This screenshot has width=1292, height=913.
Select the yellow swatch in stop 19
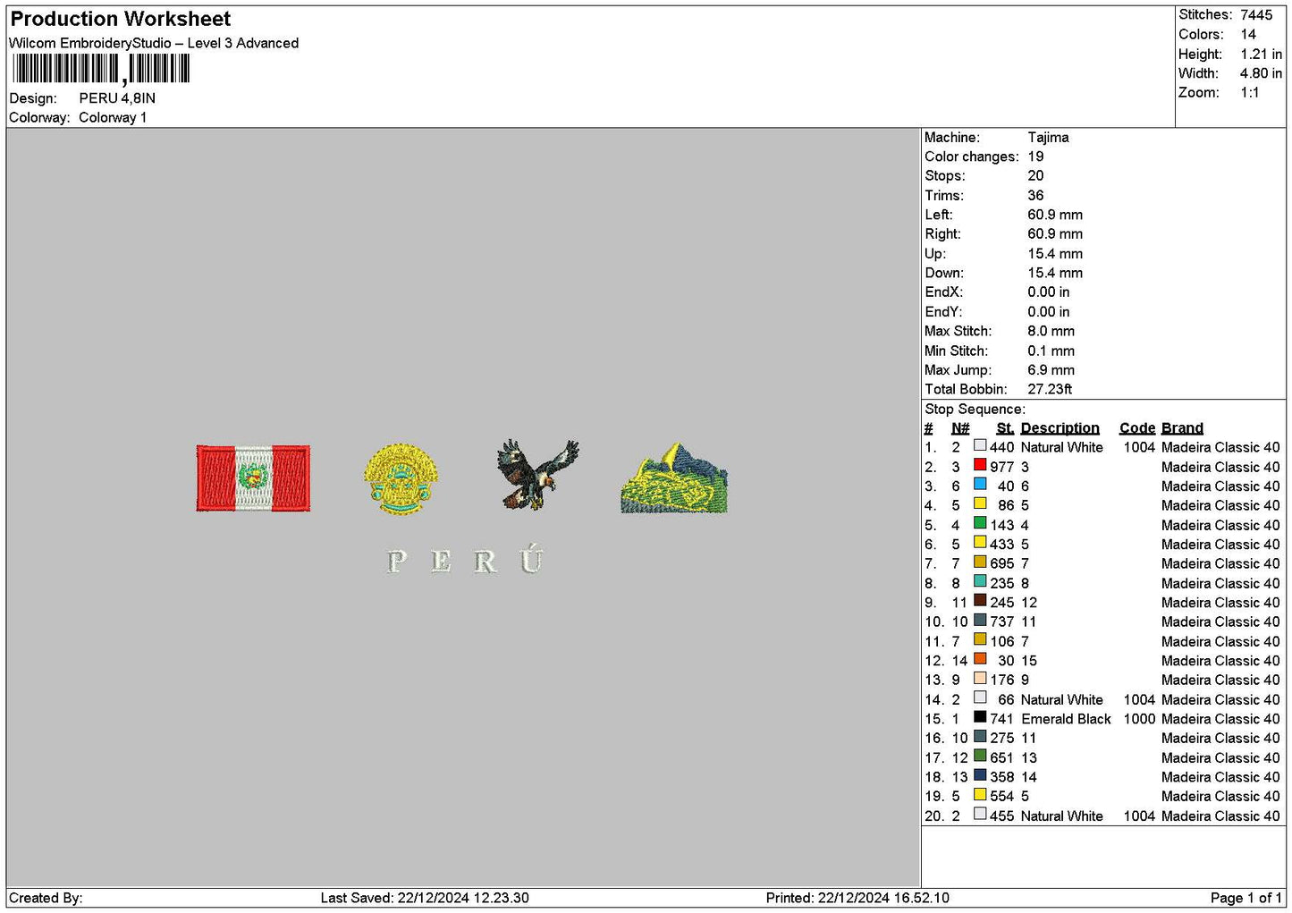click(980, 794)
